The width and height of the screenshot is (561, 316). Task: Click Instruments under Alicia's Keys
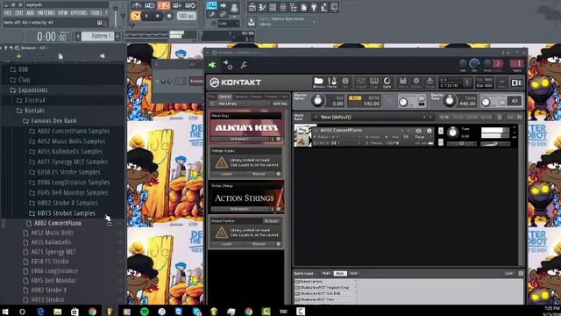coord(239,139)
